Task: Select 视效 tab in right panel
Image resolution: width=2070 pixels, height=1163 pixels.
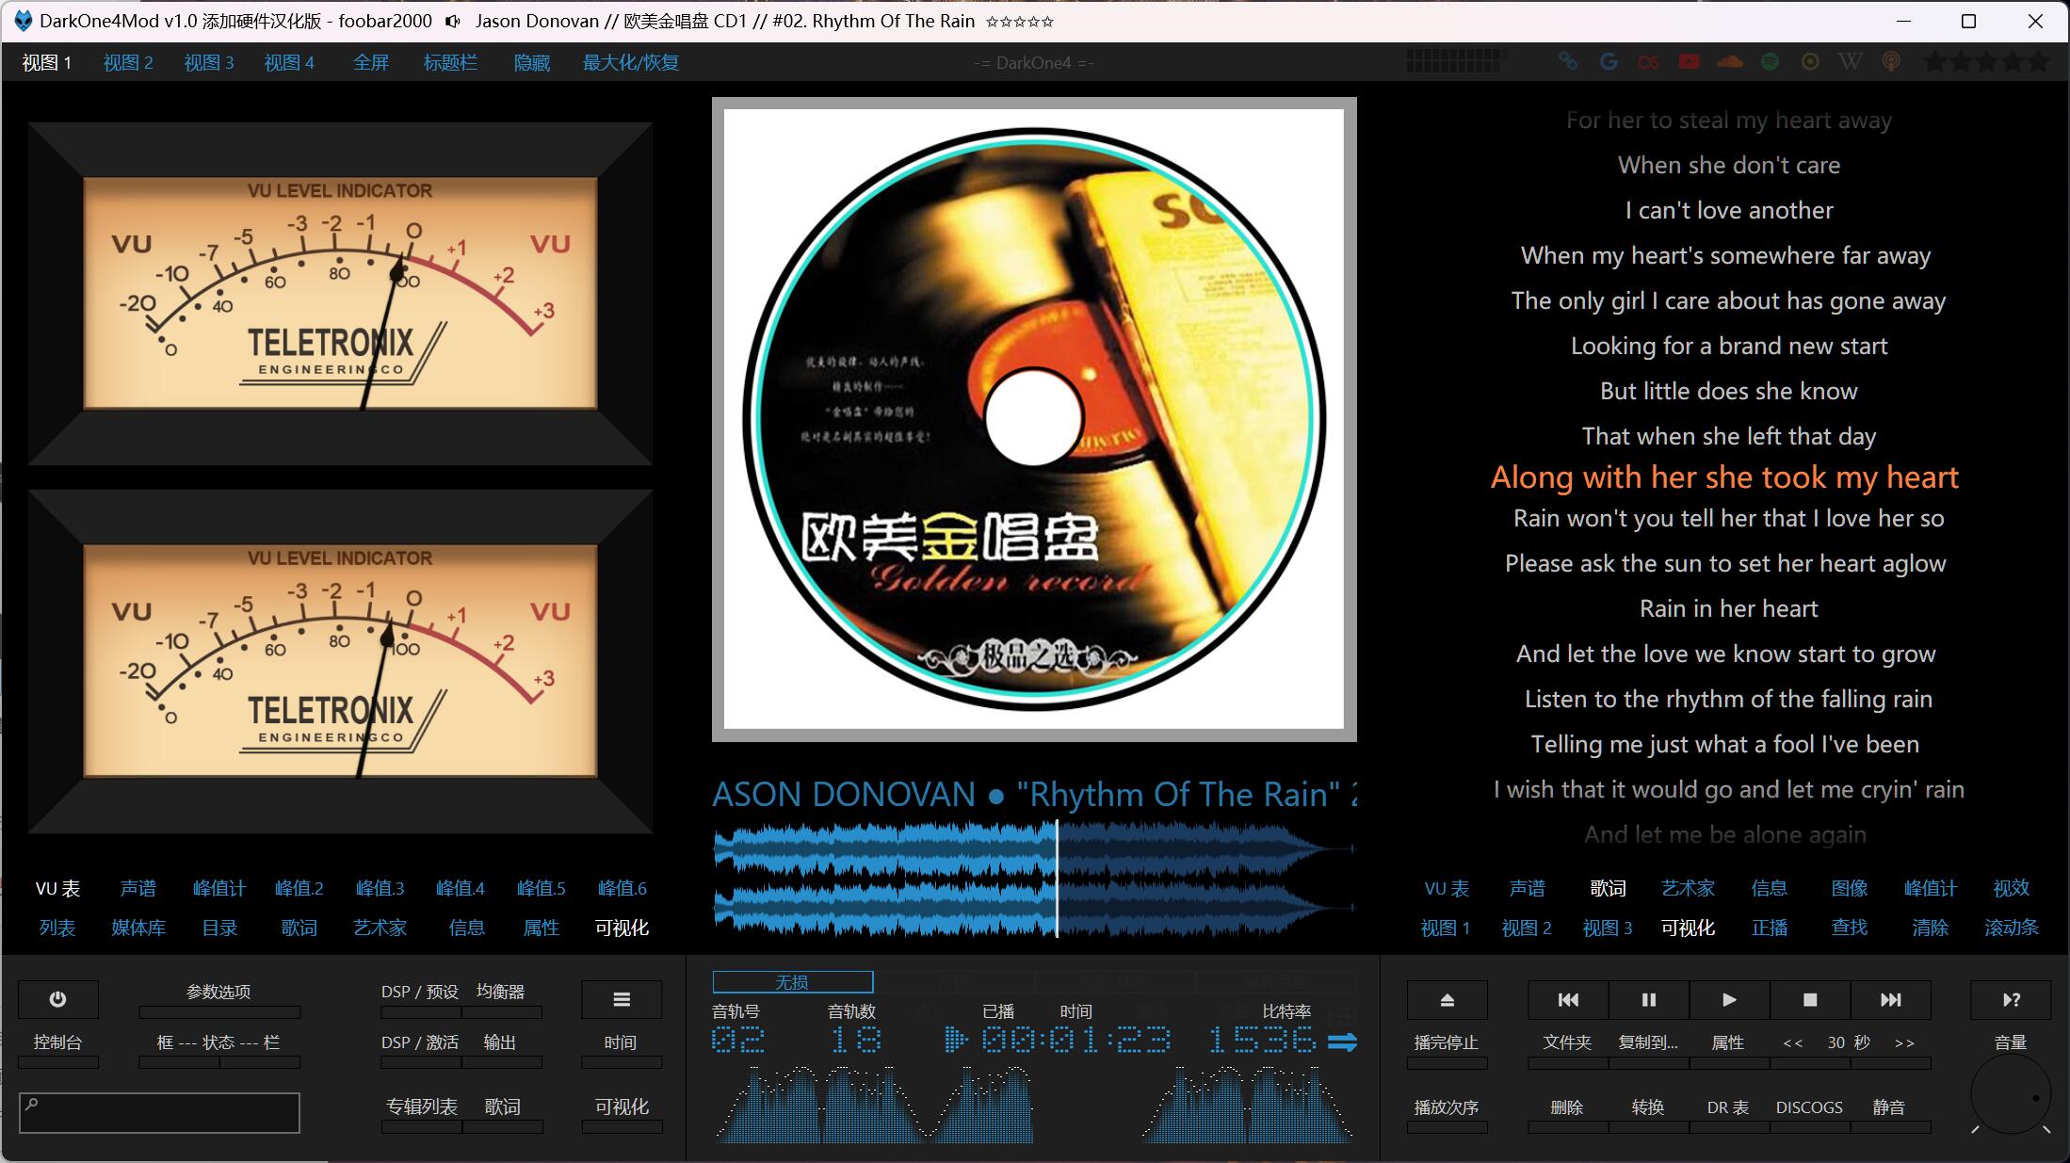Action: click(2012, 888)
